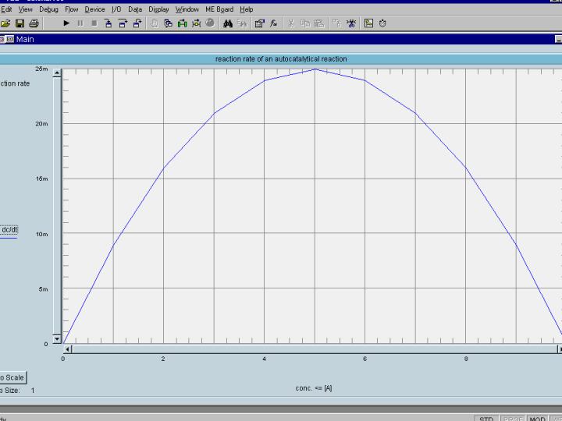Click the vertical scrollbar up arrow on graph
Viewport: 562px width, 421px height.
click(x=56, y=72)
